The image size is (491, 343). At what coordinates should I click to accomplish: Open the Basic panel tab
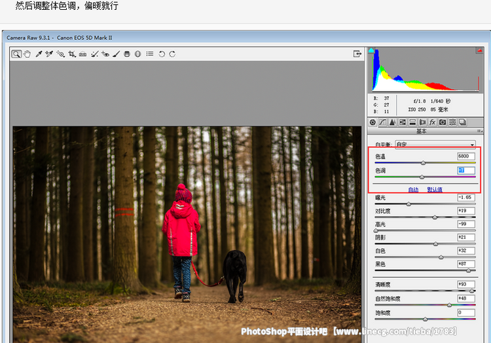(x=373, y=122)
